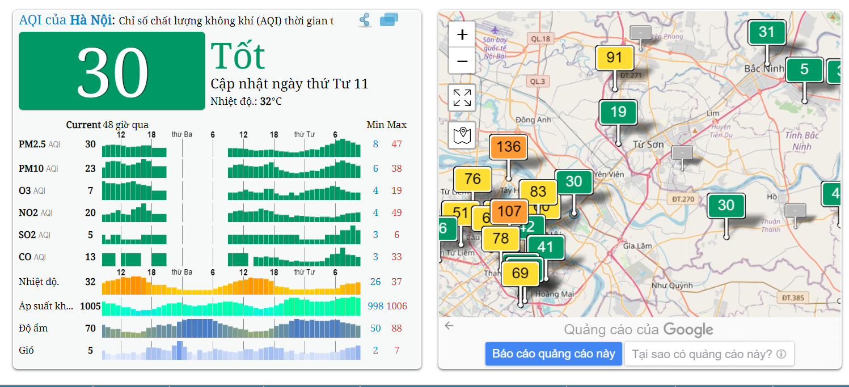The width and height of the screenshot is (849, 387).
Task: Select the yellow 69 AQI station marker
Action: [x=520, y=274]
